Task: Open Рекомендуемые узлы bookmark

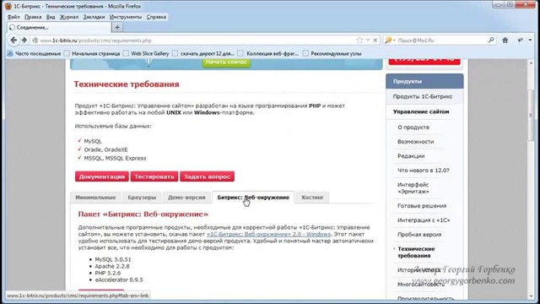Action: [332, 53]
